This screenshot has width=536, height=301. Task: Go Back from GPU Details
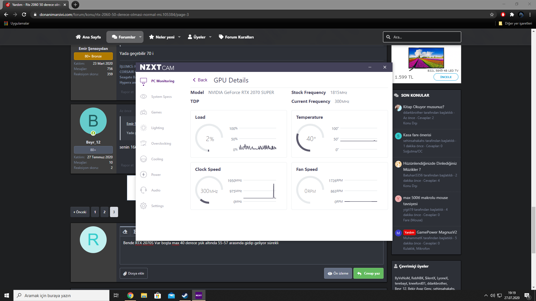[200, 80]
